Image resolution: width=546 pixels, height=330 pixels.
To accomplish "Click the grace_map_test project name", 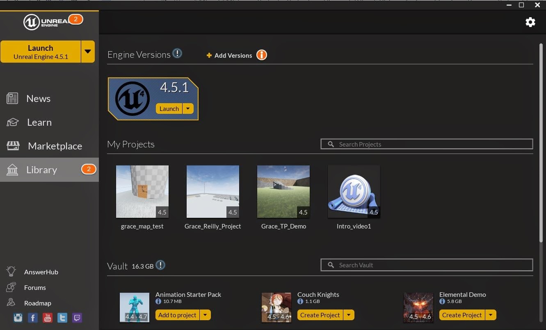I will coord(142,226).
